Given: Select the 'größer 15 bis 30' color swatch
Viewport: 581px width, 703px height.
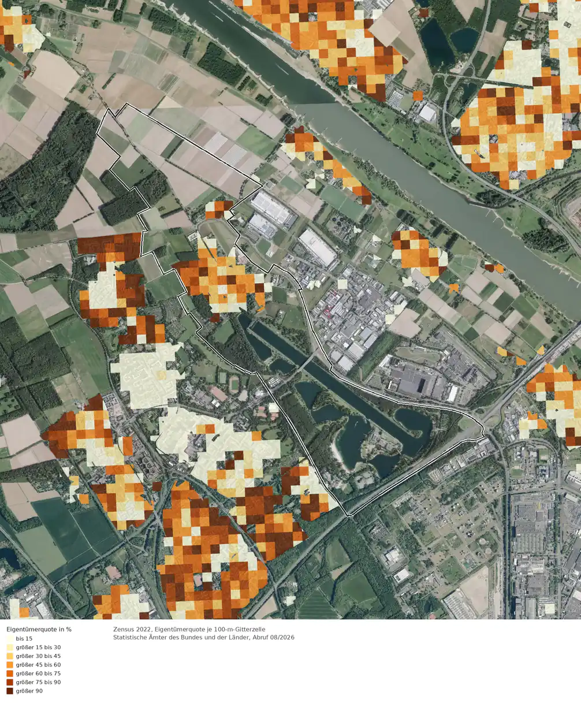Looking at the screenshot, I should [10, 647].
